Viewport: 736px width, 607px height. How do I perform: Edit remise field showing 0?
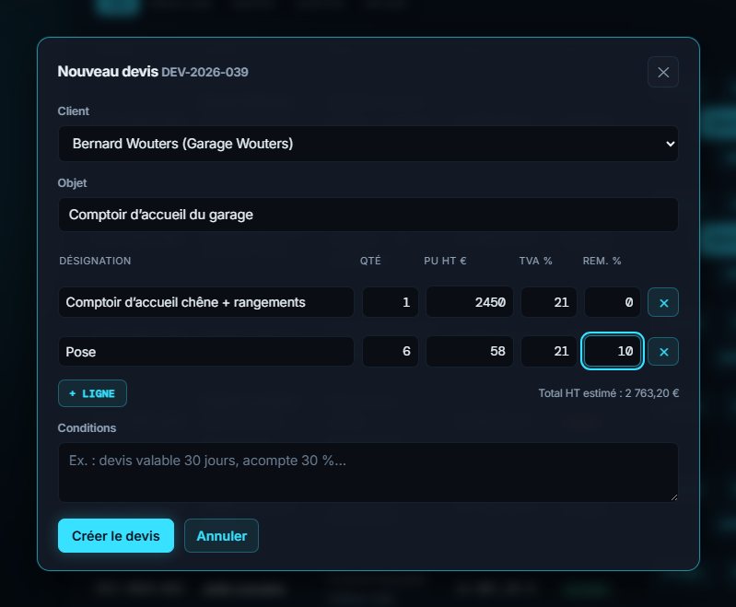(x=612, y=302)
